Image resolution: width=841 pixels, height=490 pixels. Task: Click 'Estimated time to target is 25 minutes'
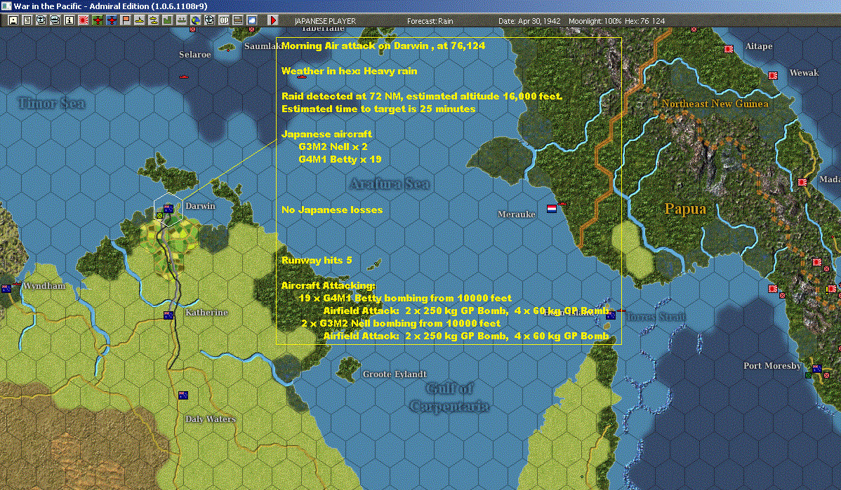[x=378, y=109]
